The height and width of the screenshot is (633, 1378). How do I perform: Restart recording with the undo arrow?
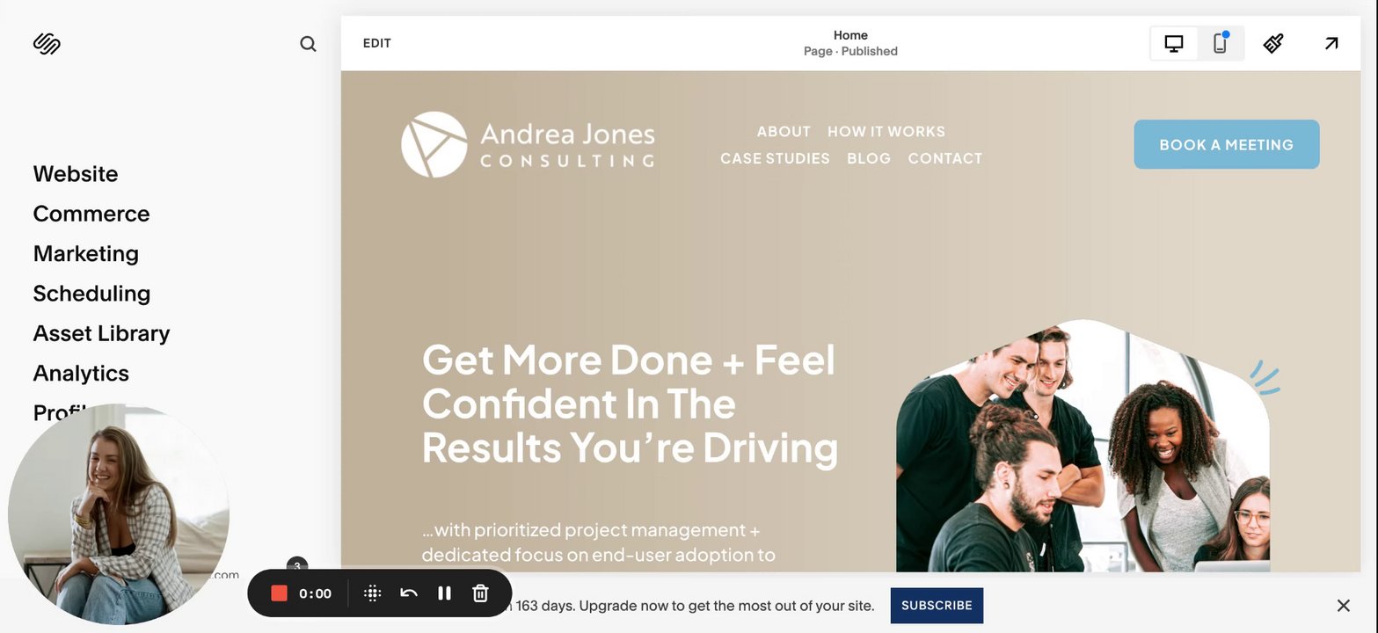(x=408, y=593)
